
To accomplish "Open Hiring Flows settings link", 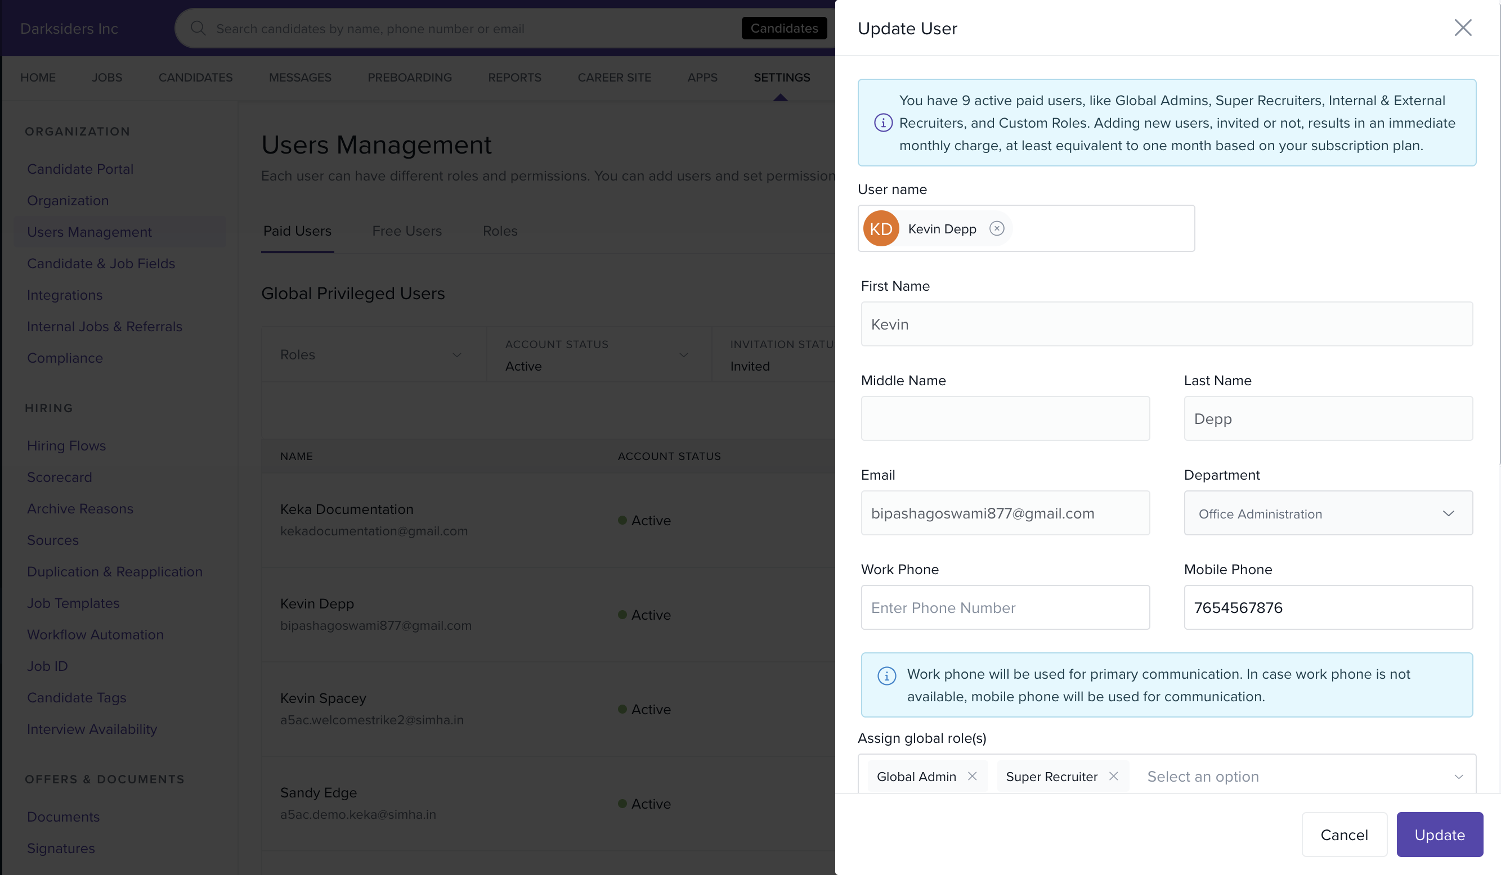I will [x=66, y=446].
